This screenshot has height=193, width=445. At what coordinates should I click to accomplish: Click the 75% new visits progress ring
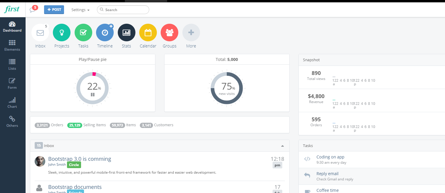(226, 88)
